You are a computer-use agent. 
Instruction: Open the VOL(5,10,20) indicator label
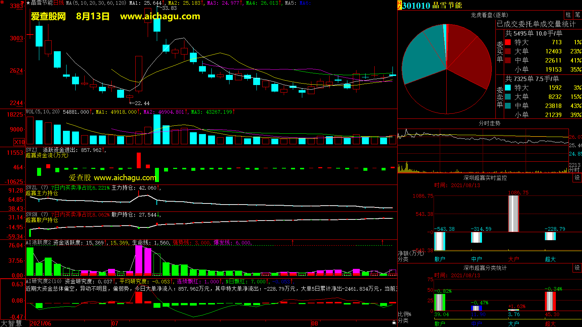[x=43, y=112]
